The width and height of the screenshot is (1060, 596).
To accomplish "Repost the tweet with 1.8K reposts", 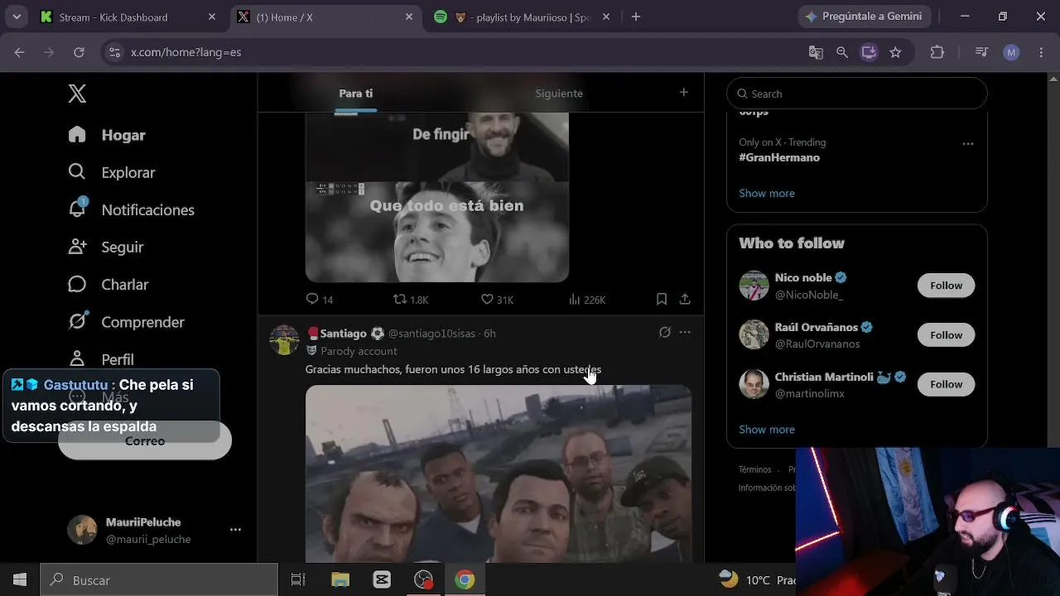I will click(x=411, y=299).
